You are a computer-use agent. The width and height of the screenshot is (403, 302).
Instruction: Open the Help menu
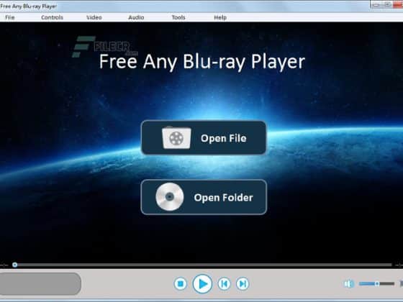point(220,17)
